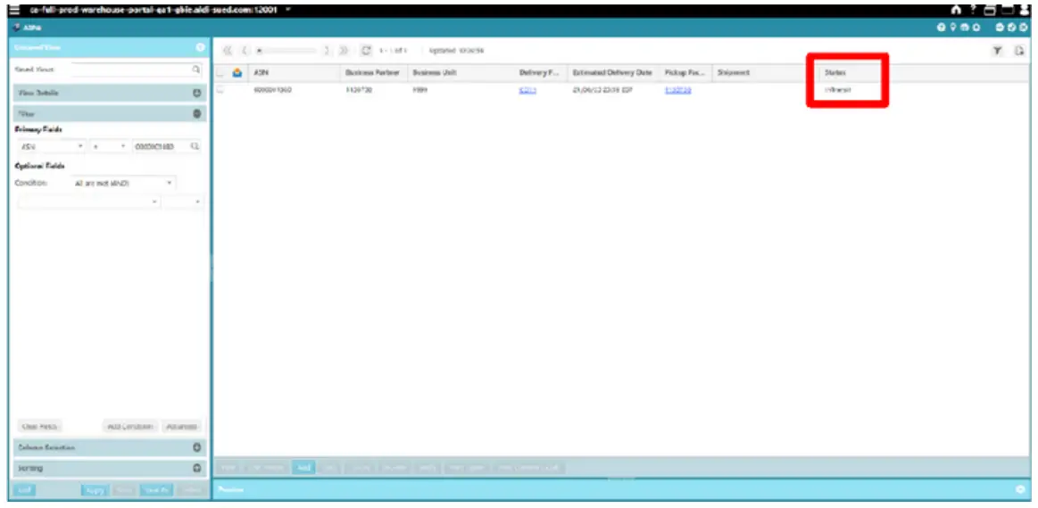Go to the last page of results
This screenshot has width=1038, height=508.
[x=344, y=51]
